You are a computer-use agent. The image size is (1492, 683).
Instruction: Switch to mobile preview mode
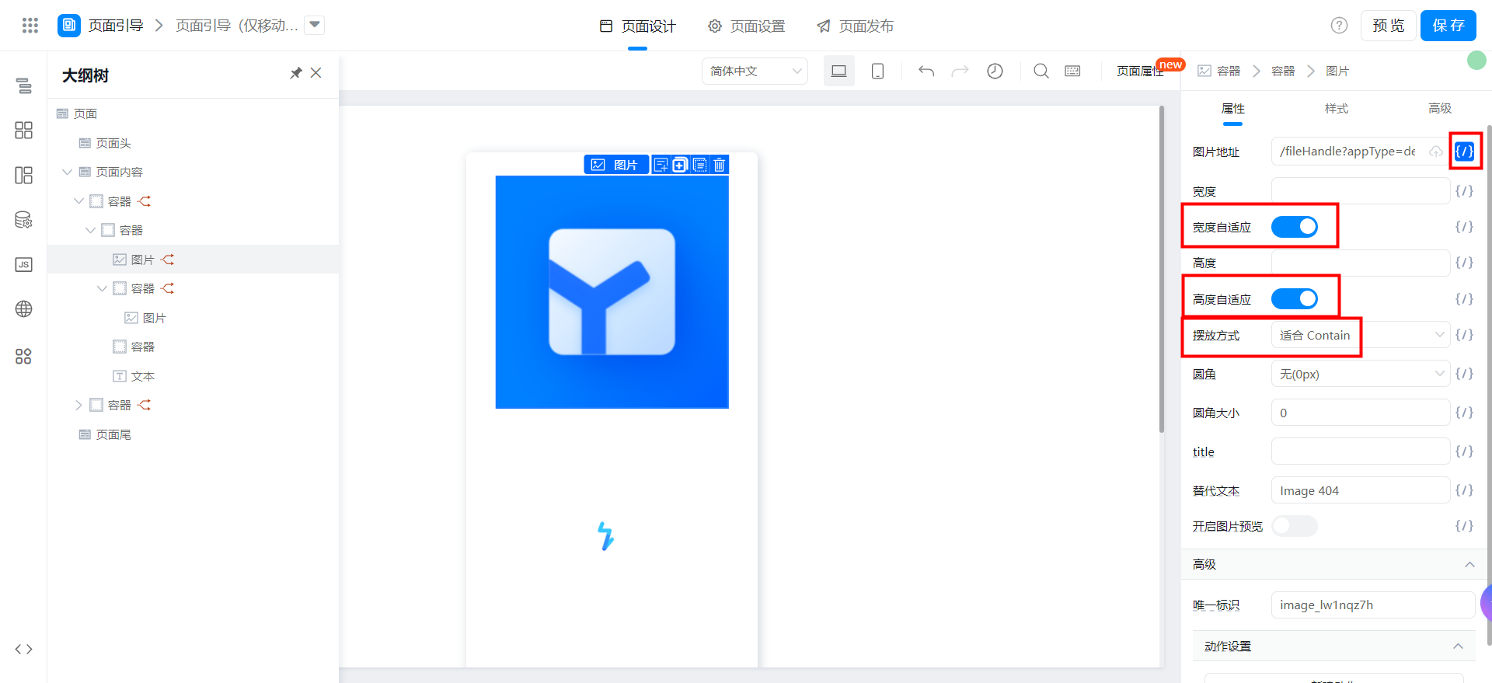point(877,71)
